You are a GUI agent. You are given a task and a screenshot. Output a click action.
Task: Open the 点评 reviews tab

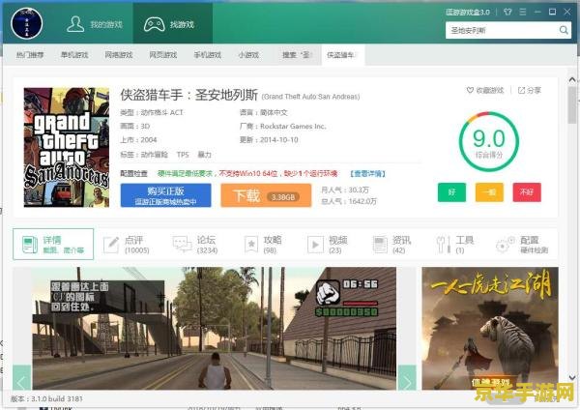127,245
